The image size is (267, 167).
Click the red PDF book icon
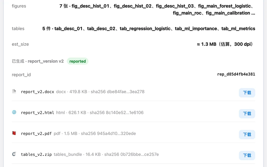[x=14, y=133]
